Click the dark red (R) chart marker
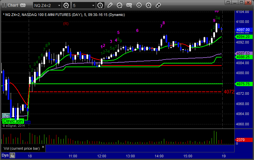 (x=66, y=24)
